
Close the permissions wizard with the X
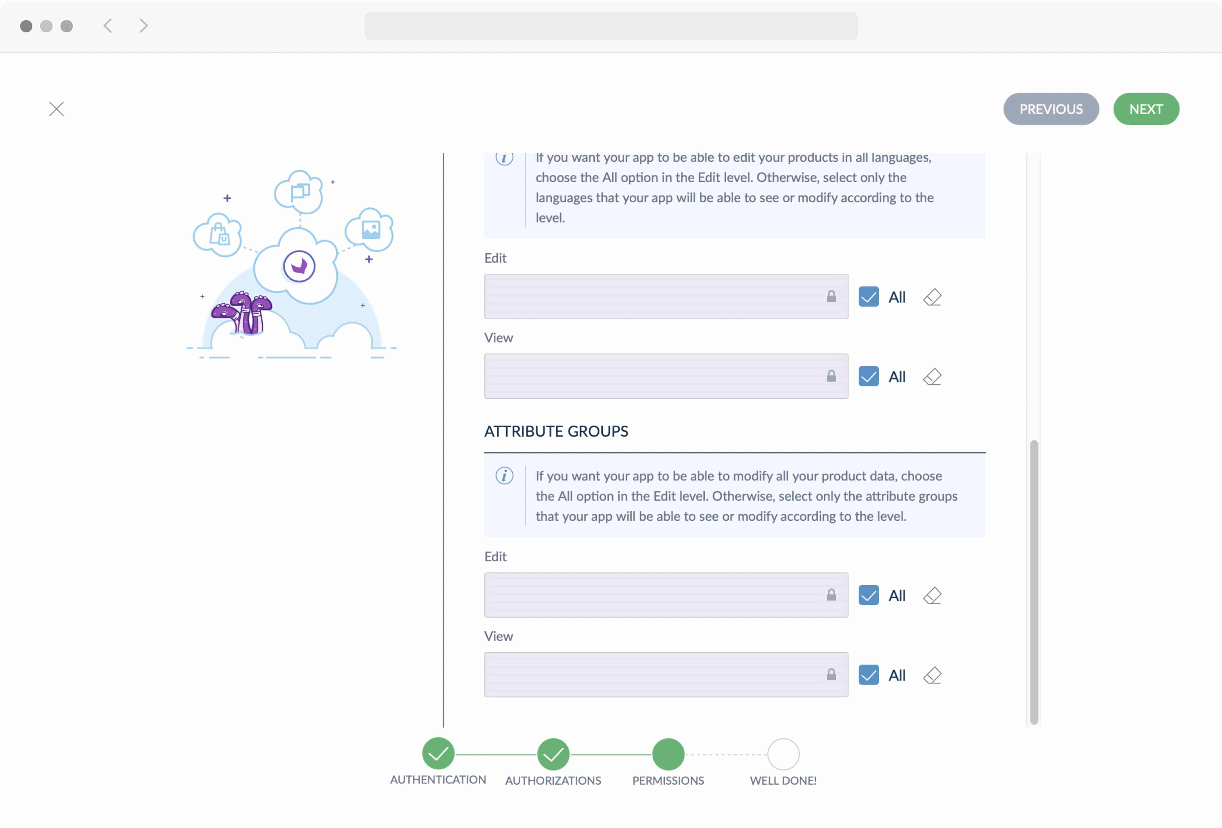click(56, 109)
